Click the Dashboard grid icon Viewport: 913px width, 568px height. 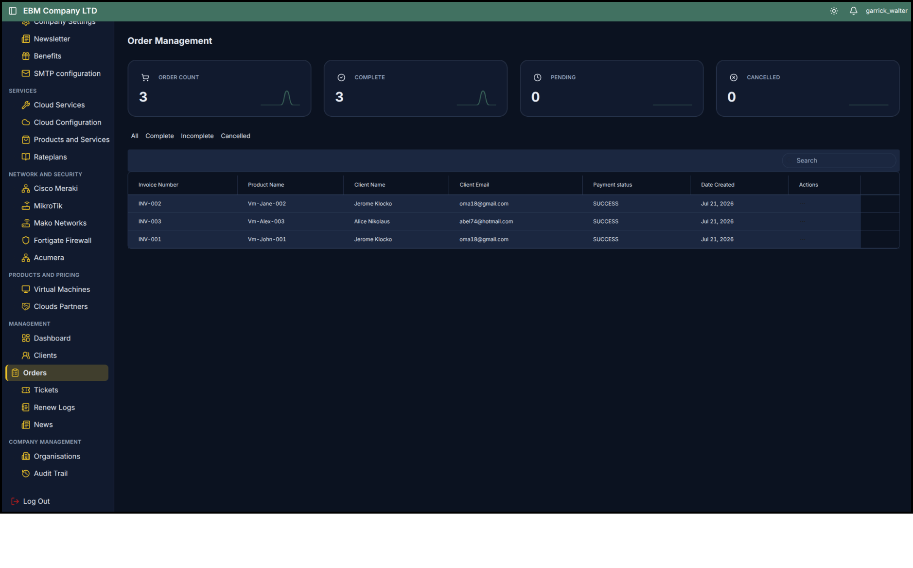(26, 338)
